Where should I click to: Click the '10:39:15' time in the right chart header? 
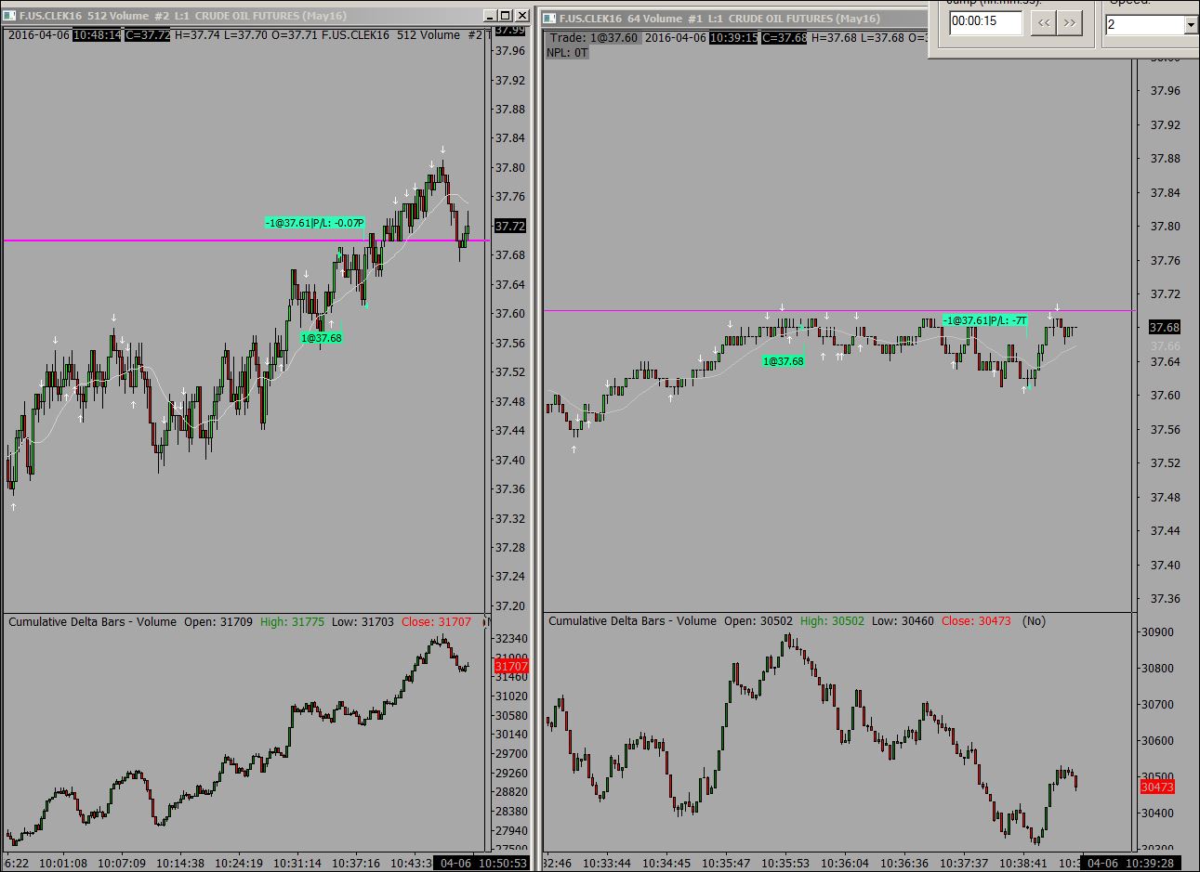[732, 38]
